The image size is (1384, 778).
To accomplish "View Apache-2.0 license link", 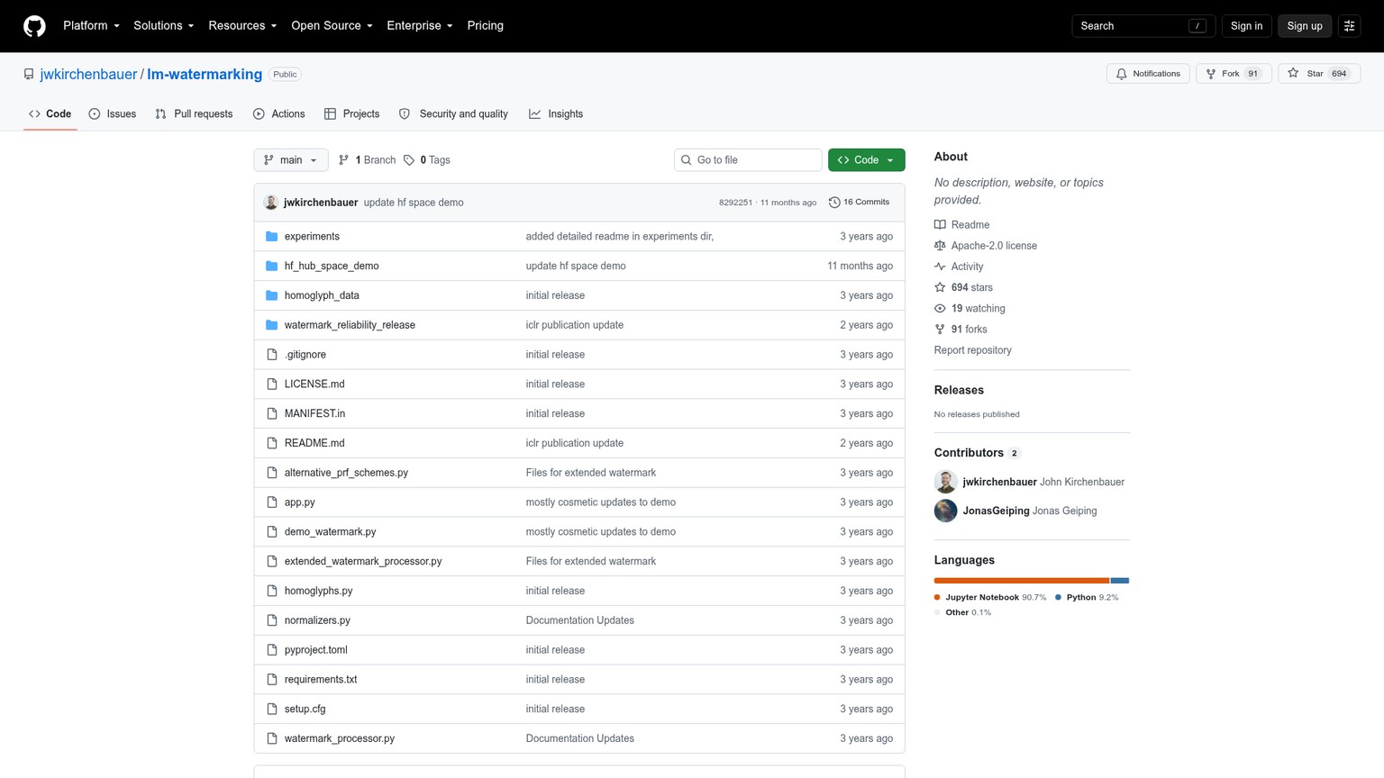I will point(986,246).
